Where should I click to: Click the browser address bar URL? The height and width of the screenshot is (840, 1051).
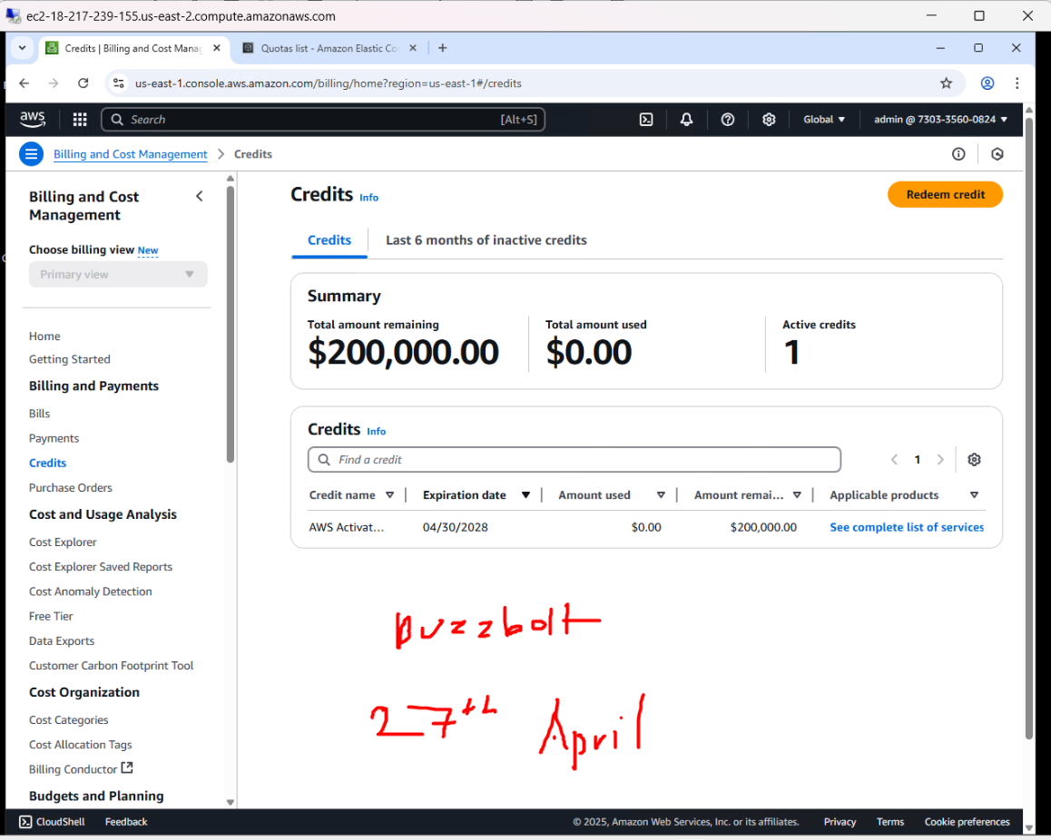tap(328, 83)
